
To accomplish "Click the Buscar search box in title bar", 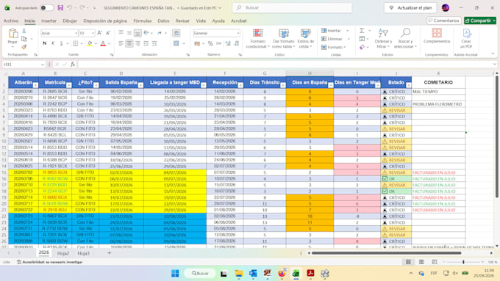I will click(293, 7).
